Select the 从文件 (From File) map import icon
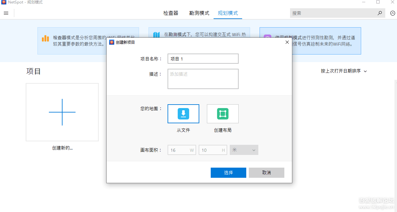397x212 pixels. pyautogui.click(x=183, y=113)
